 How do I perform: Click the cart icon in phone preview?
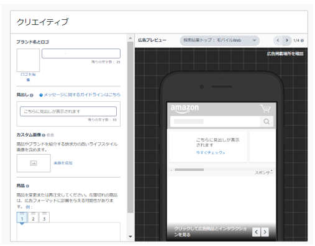pos(265,109)
